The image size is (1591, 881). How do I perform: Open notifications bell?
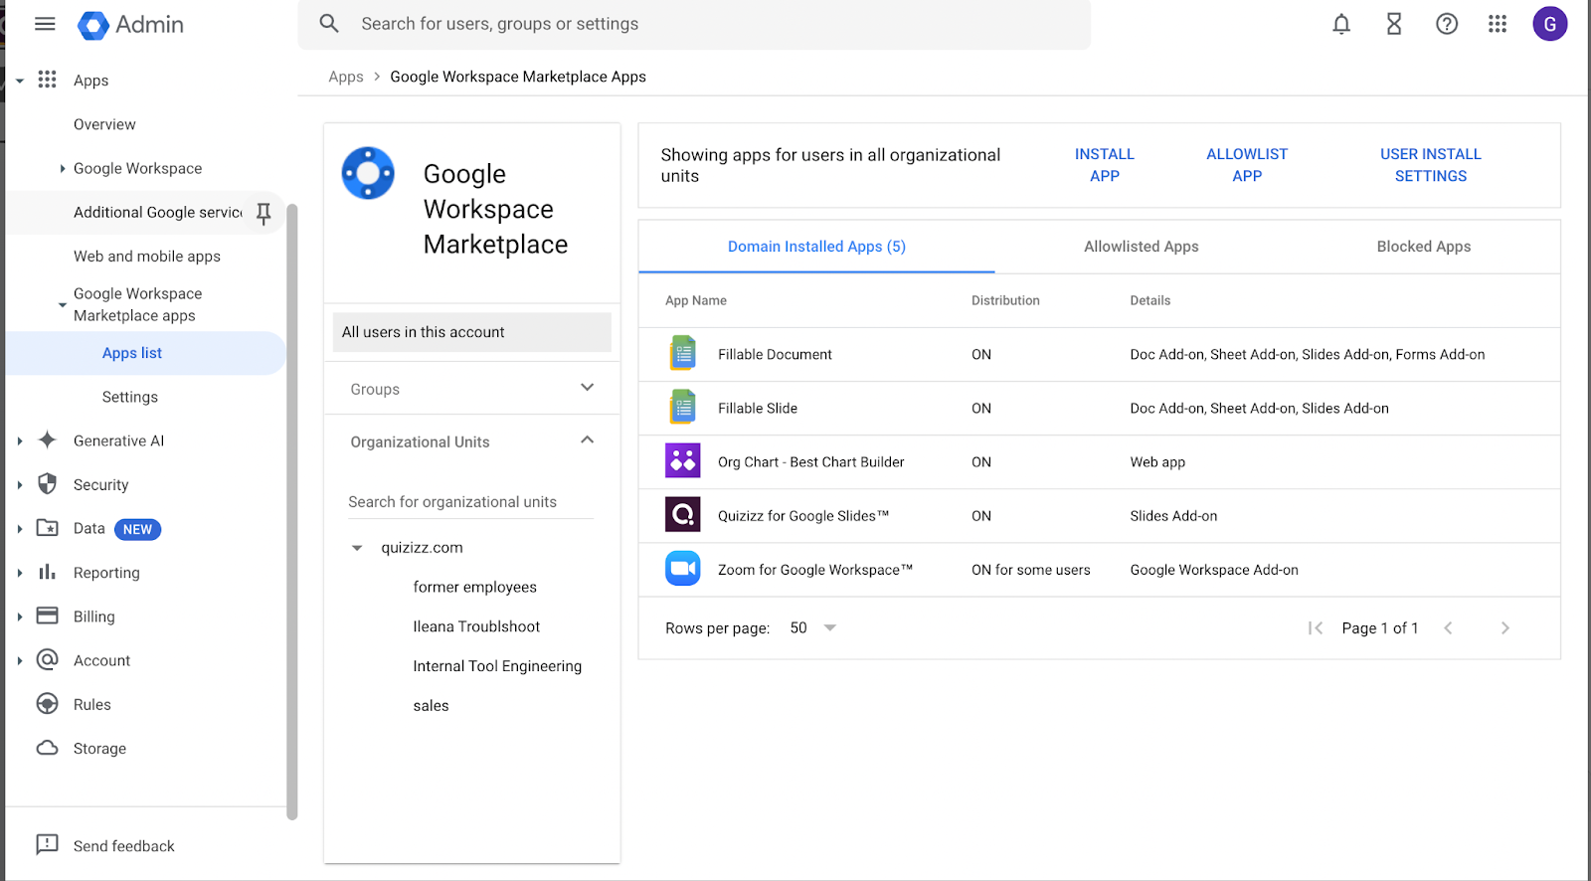click(1341, 24)
